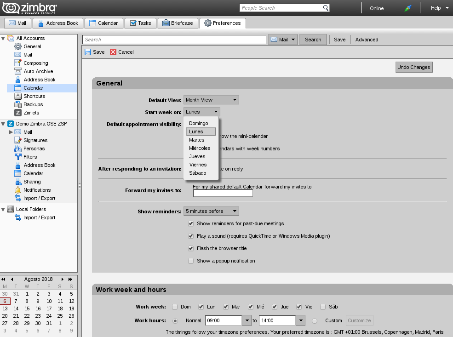Click the Auto Archive icon
Viewport: 453px width, 337px height.
pos(18,71)
